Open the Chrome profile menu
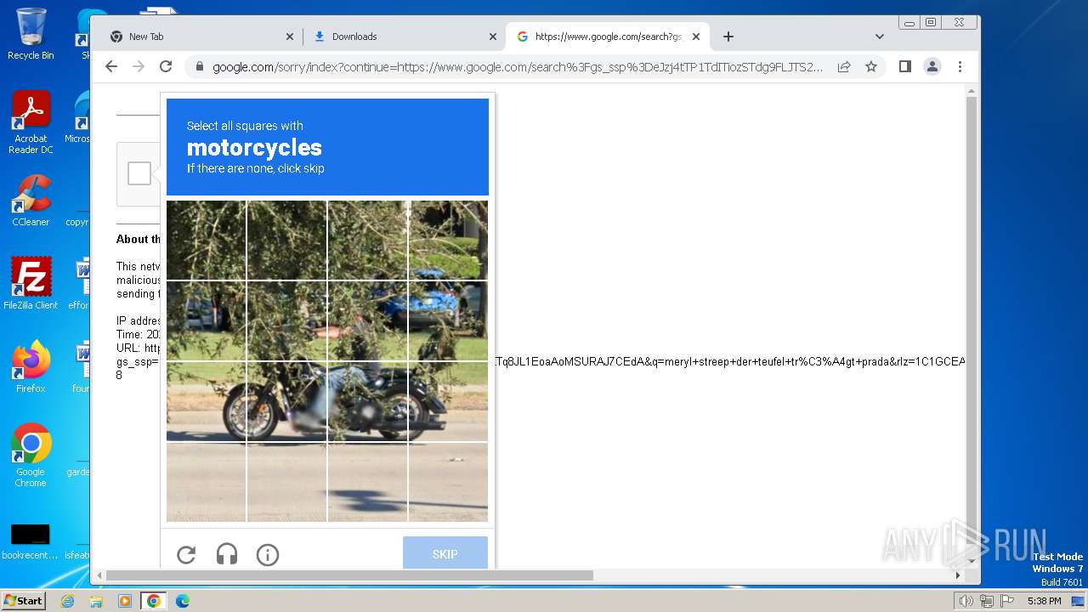 pyautogui.click(x=932, y=66)
